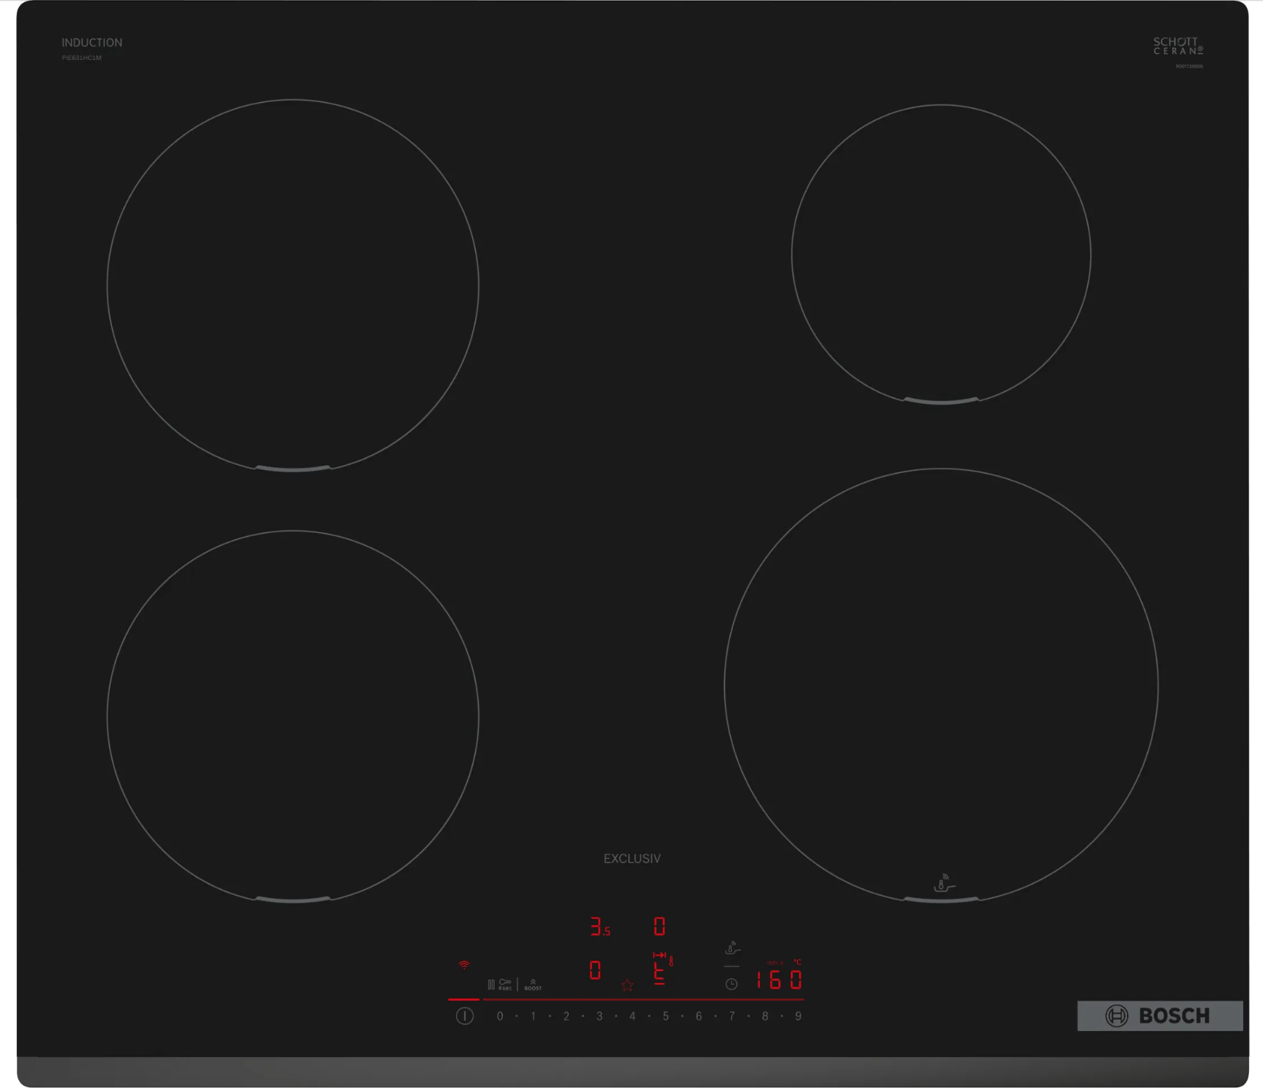
Task: Tap the min:s timer mode label
Action: [775, 963]
